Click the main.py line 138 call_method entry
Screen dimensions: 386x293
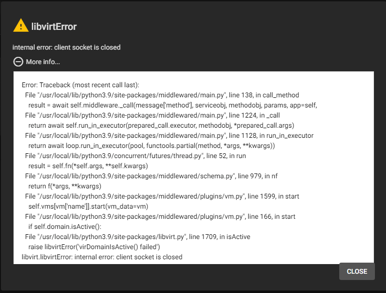tap(162, 95)
